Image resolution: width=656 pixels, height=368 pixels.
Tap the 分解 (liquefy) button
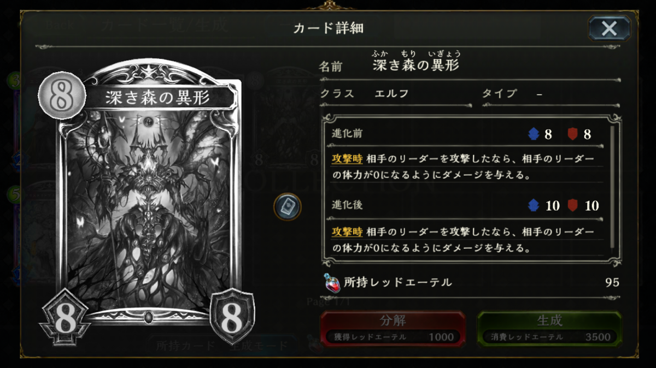click(x=393, y=329)
